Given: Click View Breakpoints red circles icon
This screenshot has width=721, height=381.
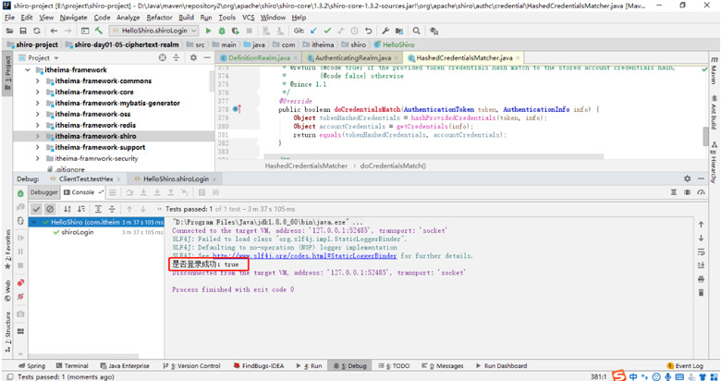Looking at the screenshot, I should coord(20,283).
